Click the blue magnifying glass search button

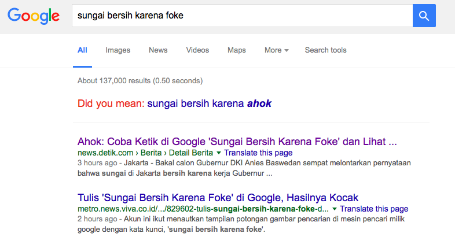424,16
